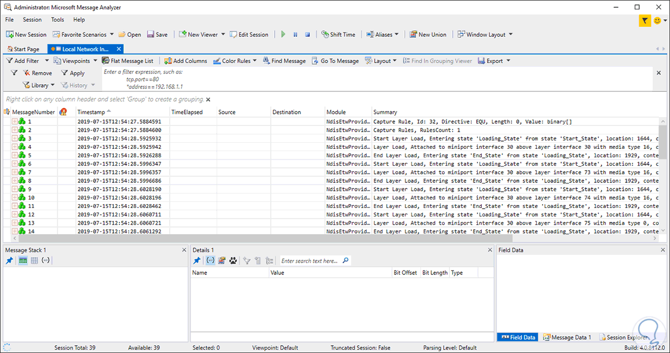Toggle the braces view button in Details
670x353 pixels.
coord(210,260)
